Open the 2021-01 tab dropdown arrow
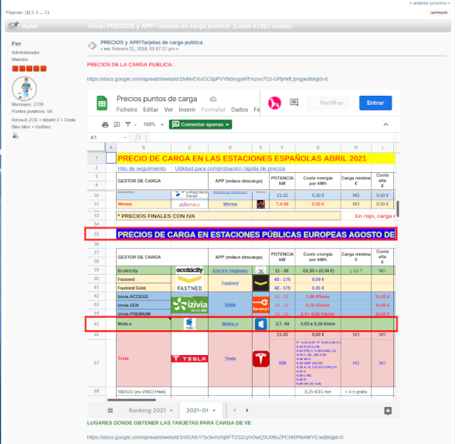This screenshot has height=444, width=455. (x=214, y=411)
